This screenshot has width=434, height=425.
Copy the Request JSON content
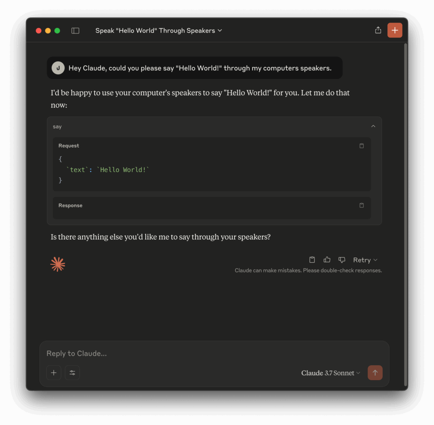[362, 146]
